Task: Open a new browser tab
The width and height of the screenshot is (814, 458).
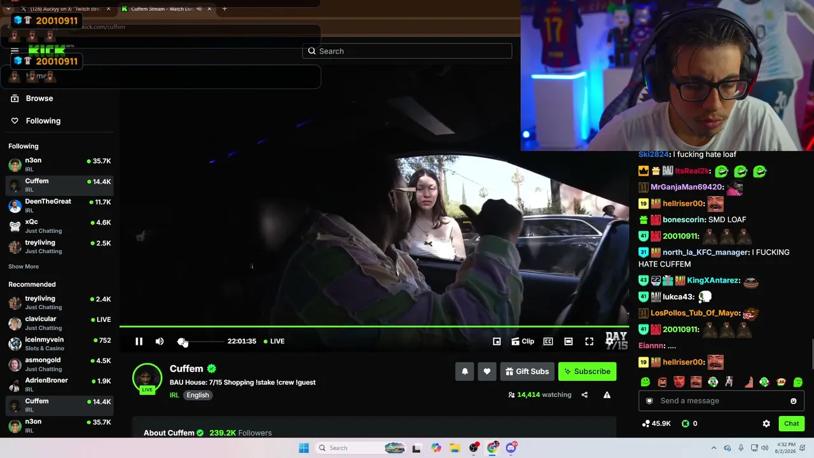Action: (x=224, y=9)
